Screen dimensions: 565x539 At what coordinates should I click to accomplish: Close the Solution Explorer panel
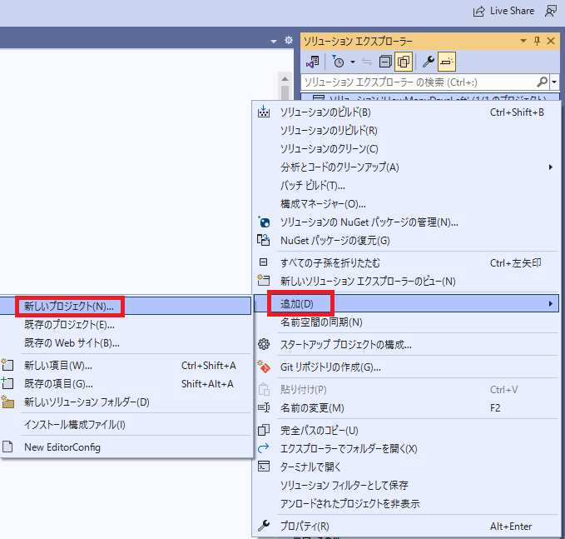pos(551,41)
